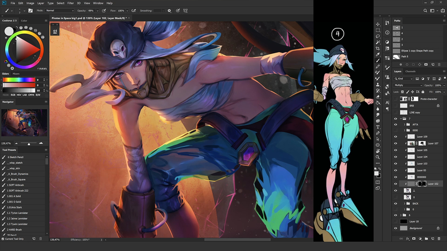The image size is (447, 251).
Task: Open the layer Fill percentage dropdown arrow
Action: [x=444, y=92]
